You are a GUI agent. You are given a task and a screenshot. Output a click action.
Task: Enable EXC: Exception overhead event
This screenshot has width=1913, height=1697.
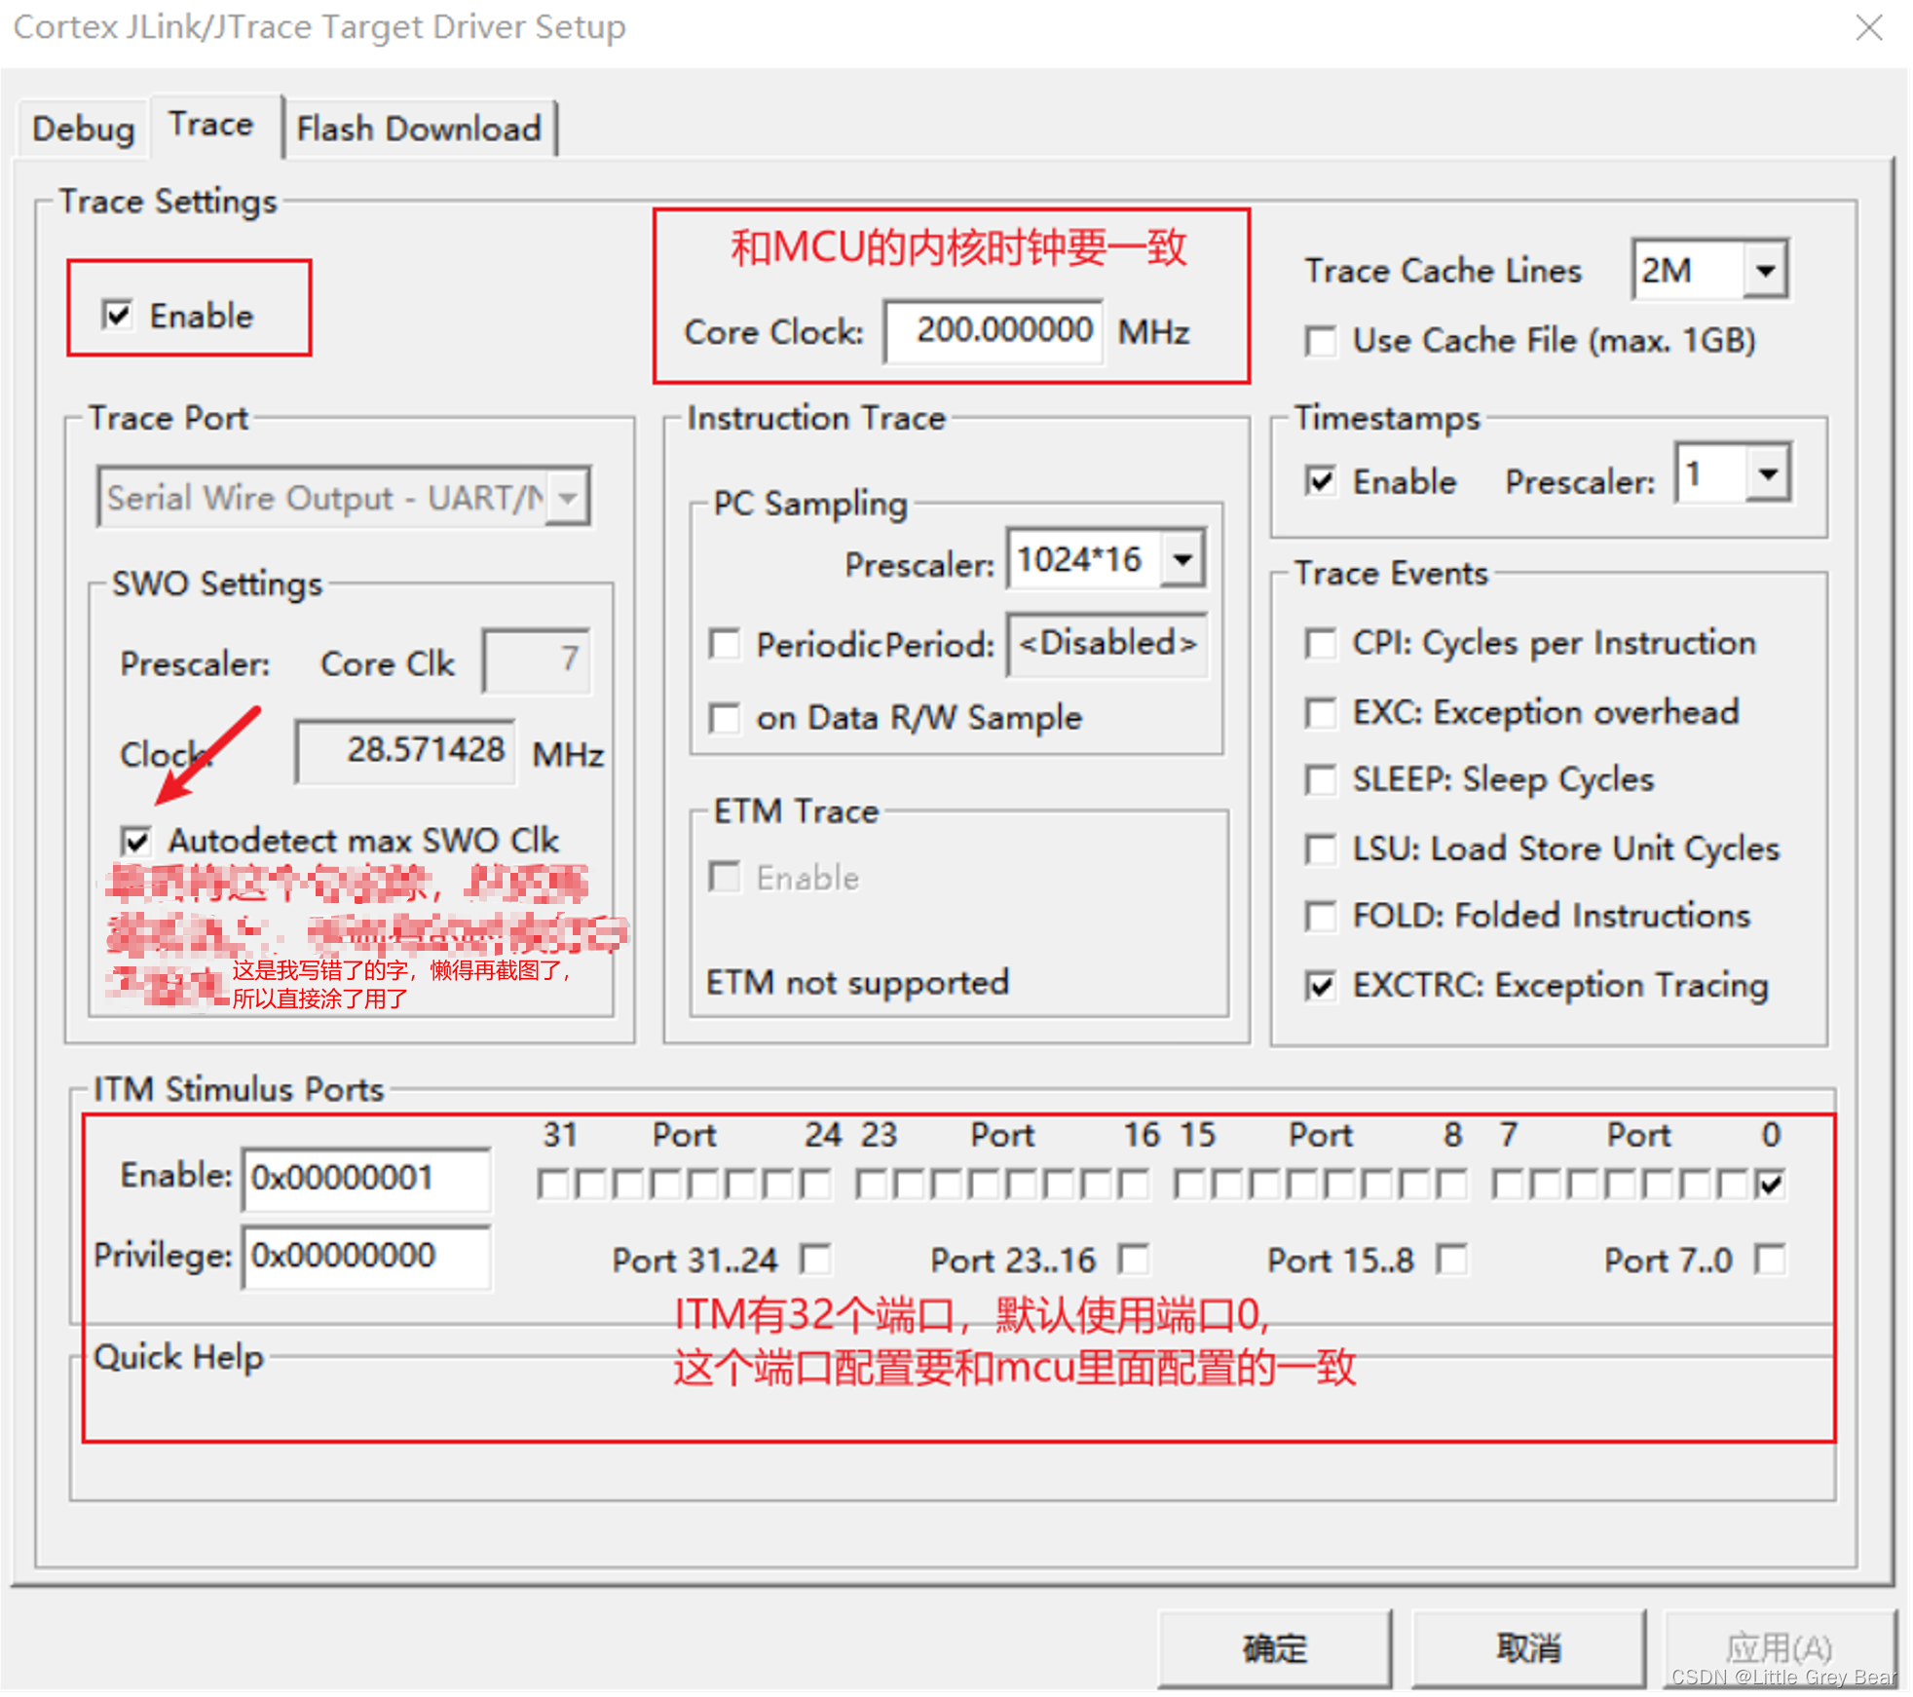(1321, 712)
